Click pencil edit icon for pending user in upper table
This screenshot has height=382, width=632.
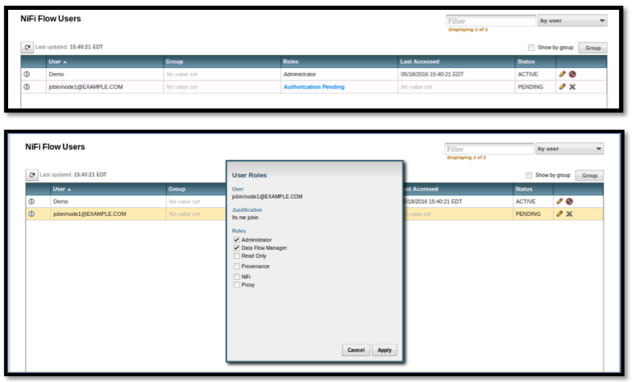pyautogui.click(x=562, y=87)
